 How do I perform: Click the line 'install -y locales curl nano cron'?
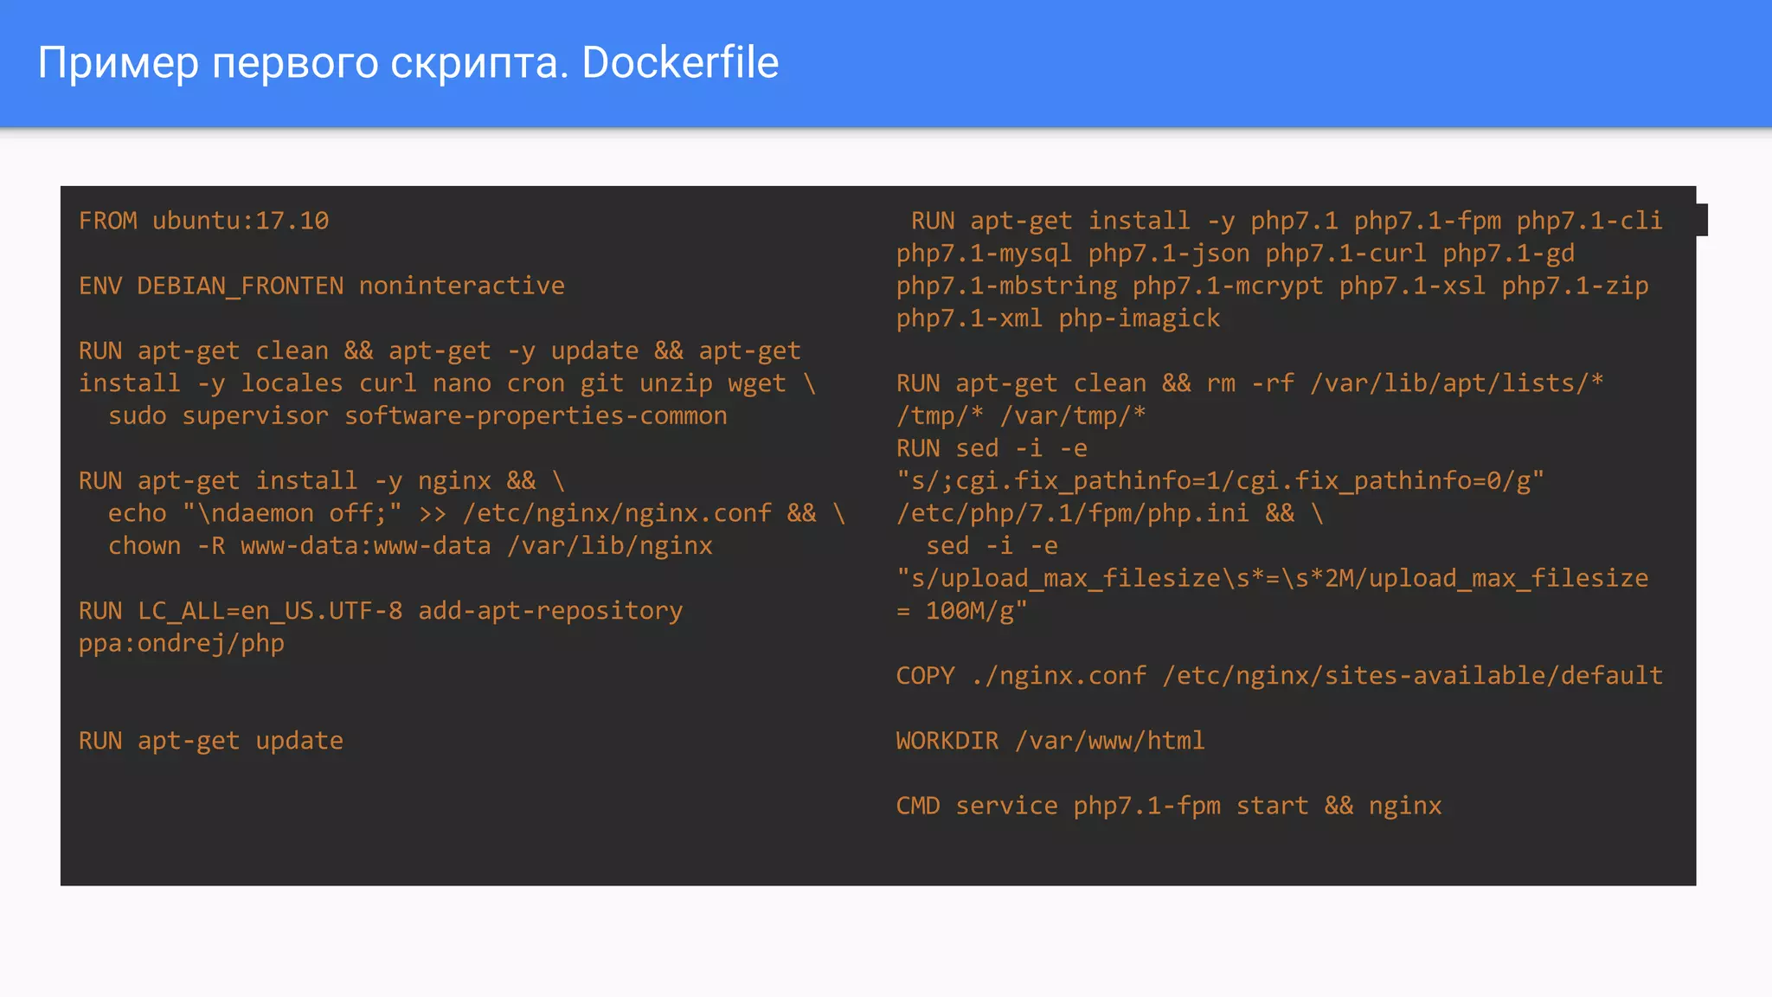click(447, 383)
